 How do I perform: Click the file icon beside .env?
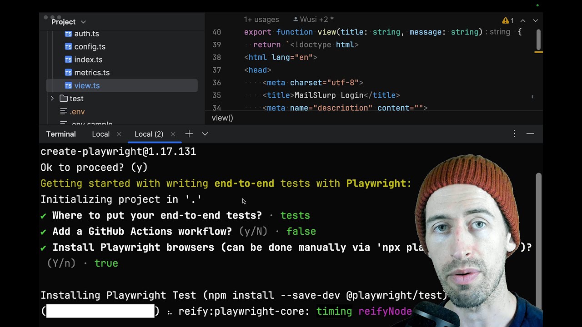point(64,111)
